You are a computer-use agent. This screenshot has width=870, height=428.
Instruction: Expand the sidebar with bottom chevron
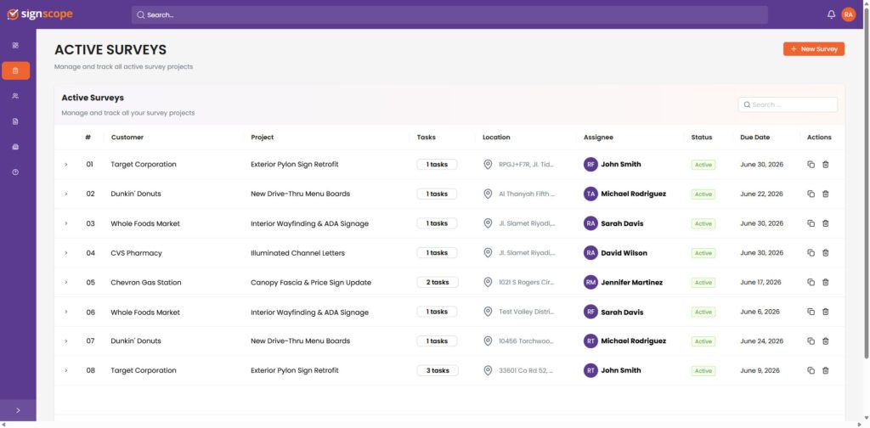(18, 410)
